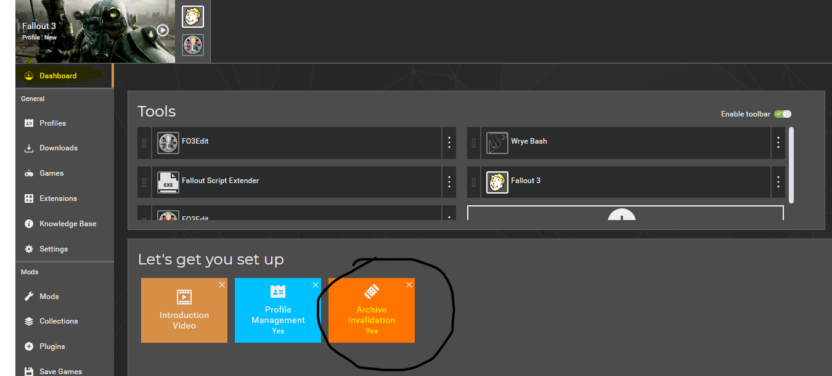Open the Save Games page
832x376 pixels.
tap(65, 371)
